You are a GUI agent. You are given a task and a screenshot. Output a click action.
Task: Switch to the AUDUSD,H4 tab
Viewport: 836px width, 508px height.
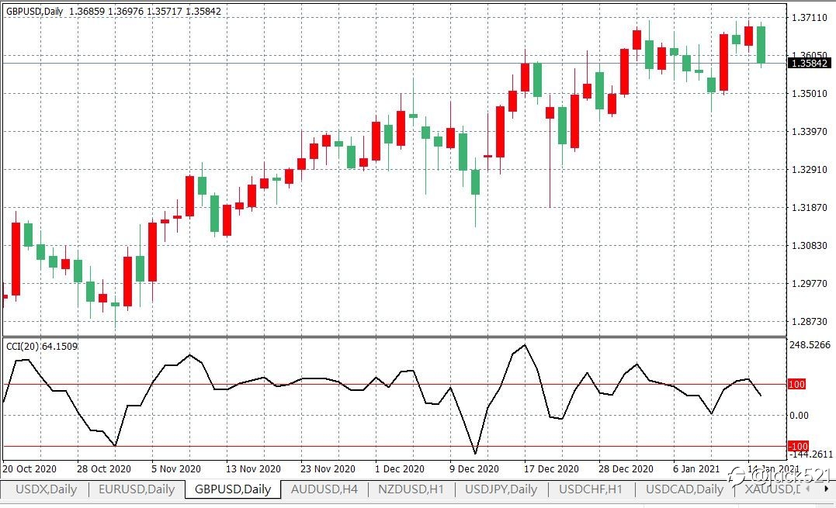tap(324, 489)
